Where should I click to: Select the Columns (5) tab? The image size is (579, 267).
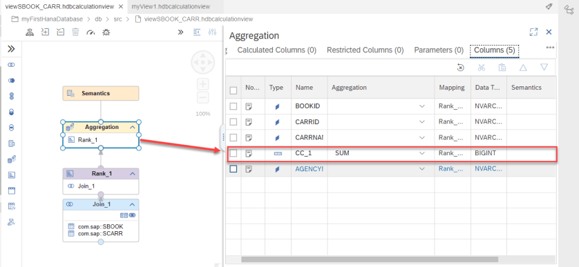click(495, 50)
